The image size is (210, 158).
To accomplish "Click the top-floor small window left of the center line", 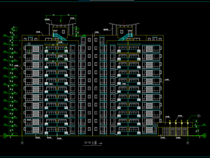I will point(89,40).
